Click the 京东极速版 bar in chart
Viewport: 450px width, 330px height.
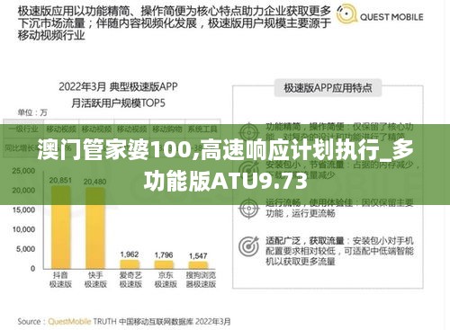(x=164, y=264)
